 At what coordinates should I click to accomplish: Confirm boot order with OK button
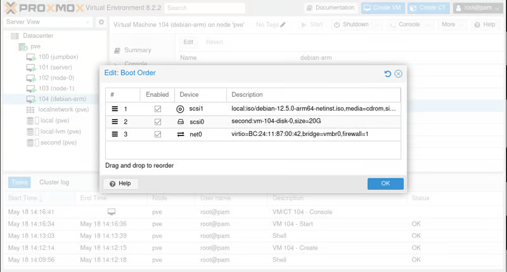pyautogui.click(x=385, y=183)
